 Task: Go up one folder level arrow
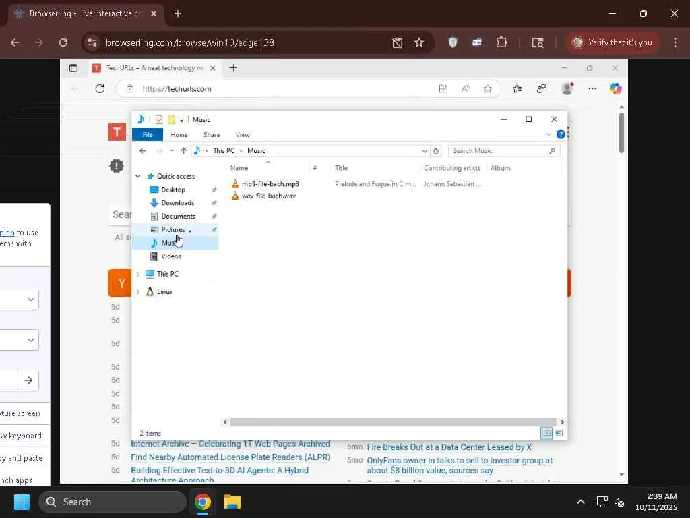pyautogui.click(x=183, y=150)
